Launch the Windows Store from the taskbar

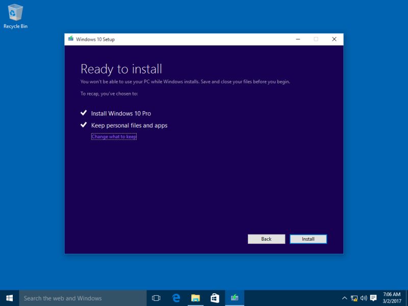pyautogui.click(x=214, y=298)
